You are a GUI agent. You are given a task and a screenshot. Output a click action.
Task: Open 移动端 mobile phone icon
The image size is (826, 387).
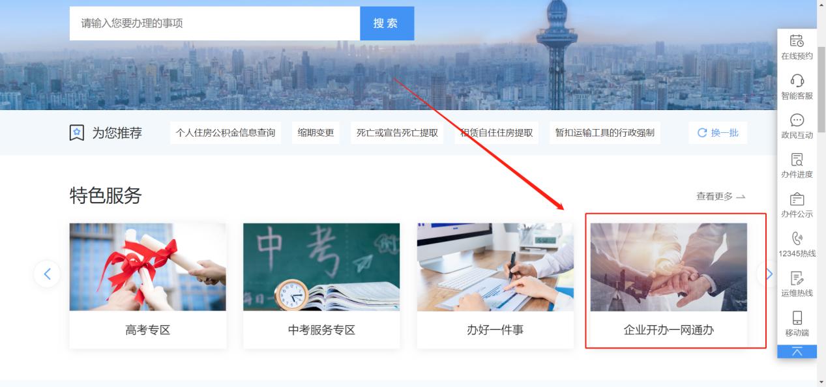point(797,318)
